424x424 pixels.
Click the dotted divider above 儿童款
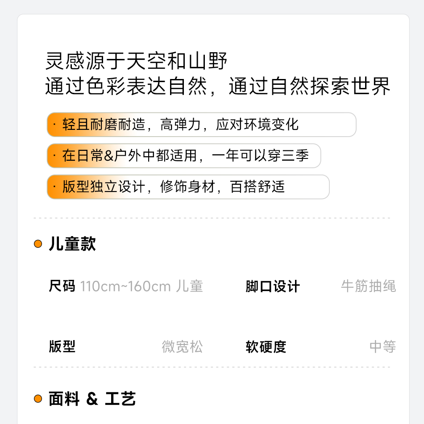click(212, 218)
